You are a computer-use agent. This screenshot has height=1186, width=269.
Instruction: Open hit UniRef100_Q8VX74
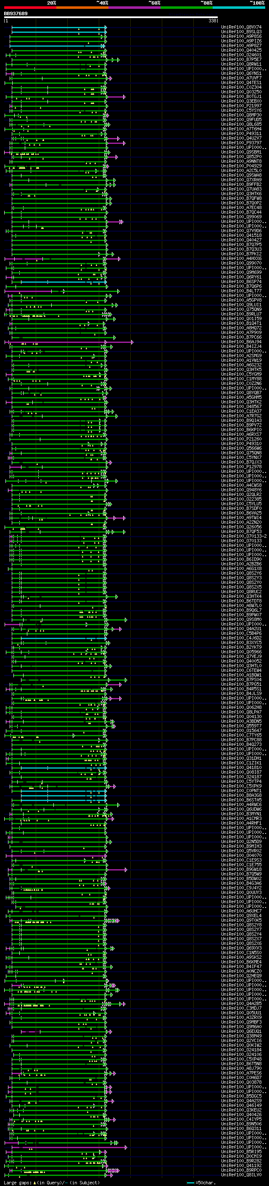click(241, 27)
